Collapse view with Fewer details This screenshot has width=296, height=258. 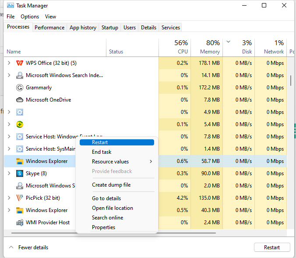point(29,247)
